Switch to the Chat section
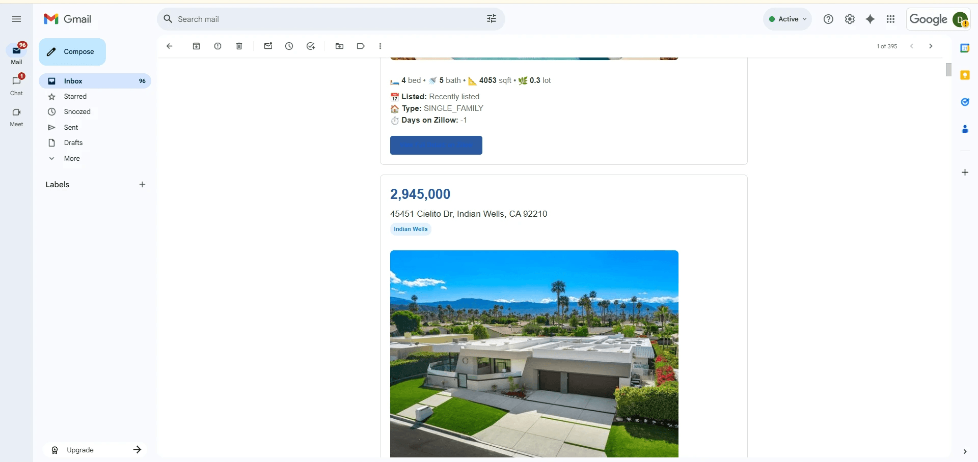978x462 pixels. click(x=16, y=85)
